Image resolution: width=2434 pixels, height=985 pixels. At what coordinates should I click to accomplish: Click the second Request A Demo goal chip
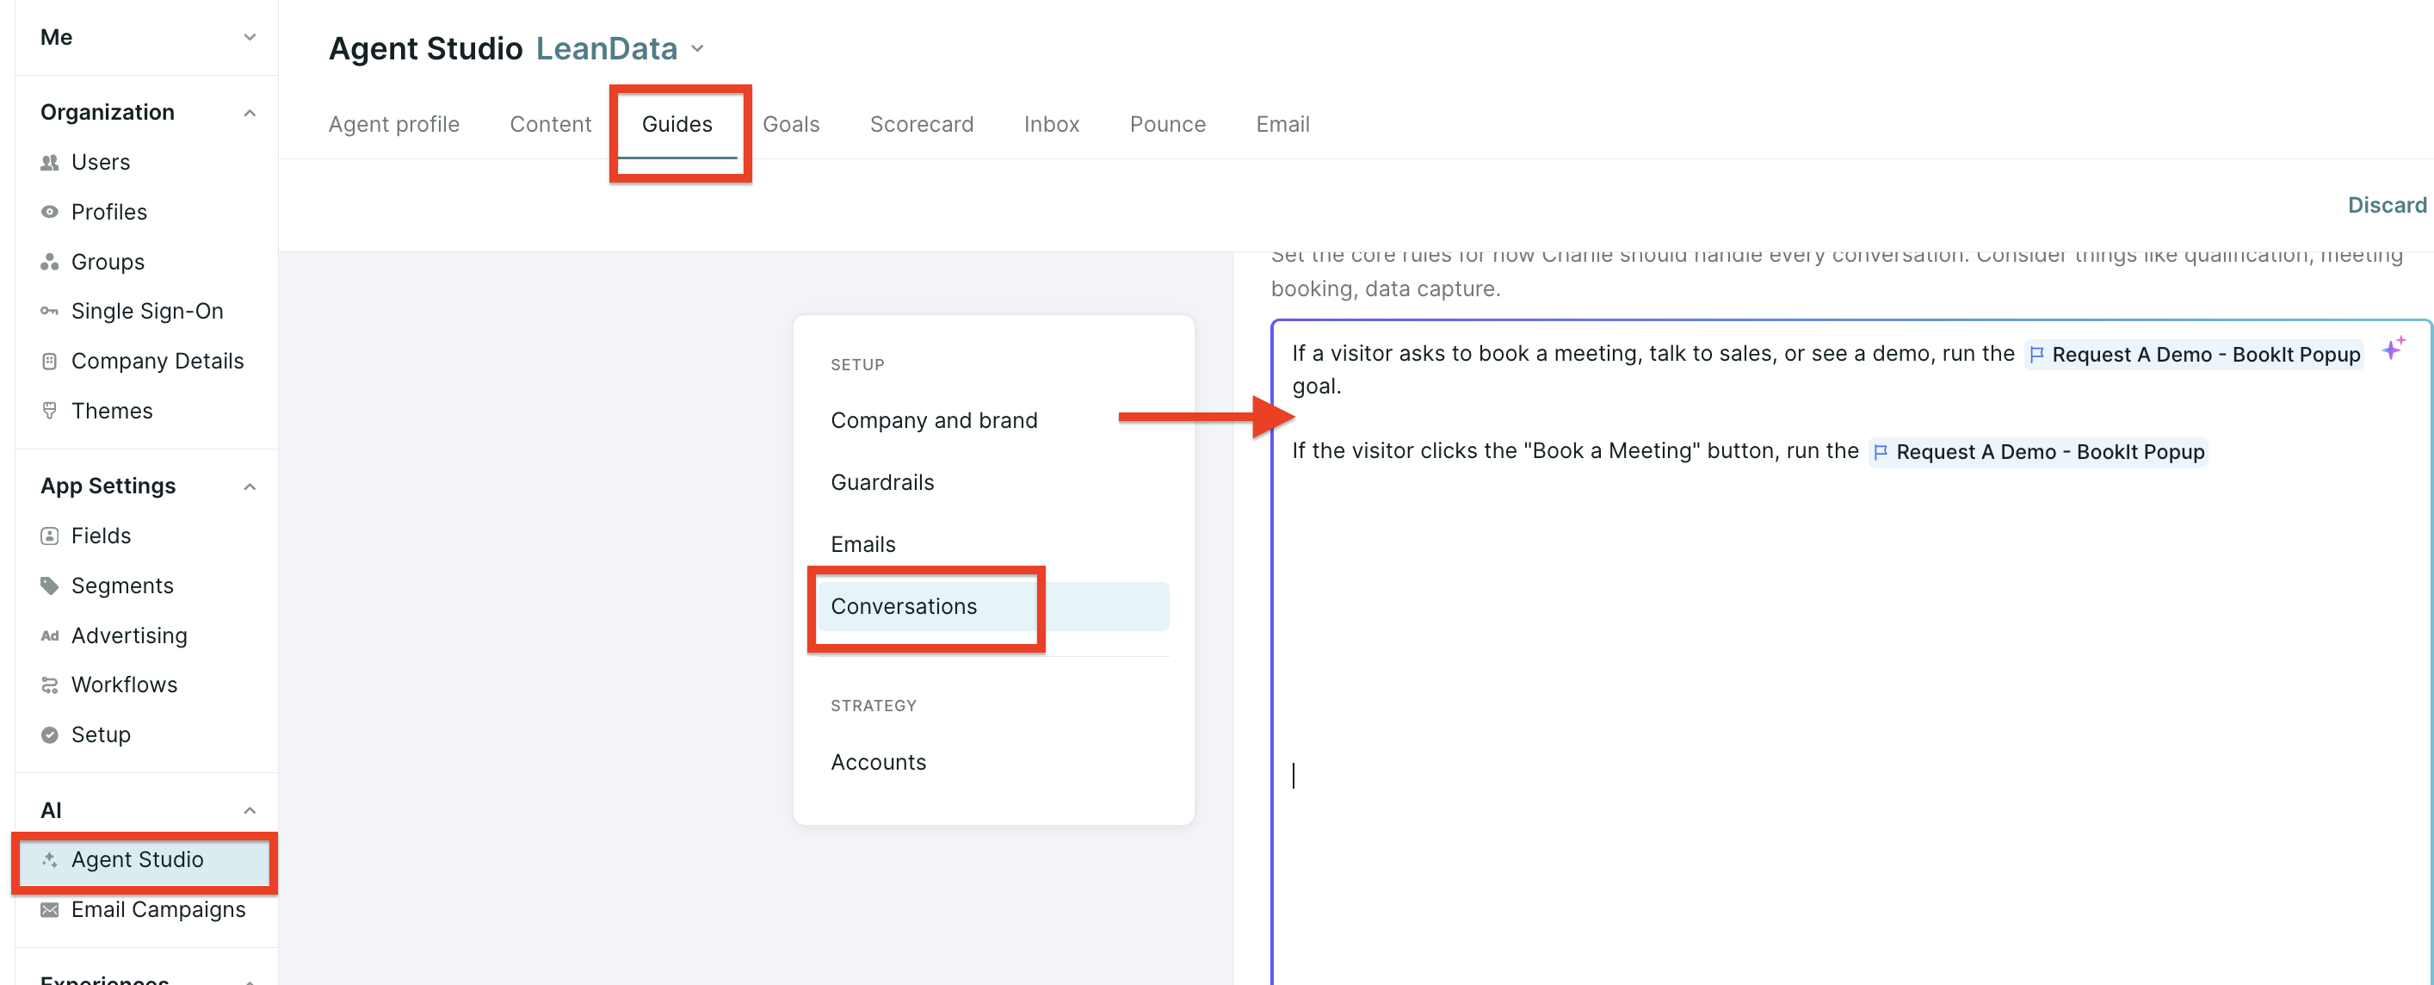pyautogui.click(x=2037, y=452)
